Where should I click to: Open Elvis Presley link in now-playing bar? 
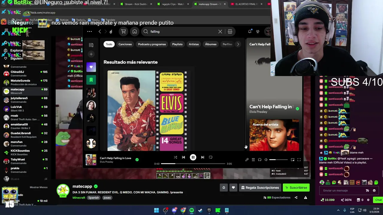pos(107,162)
